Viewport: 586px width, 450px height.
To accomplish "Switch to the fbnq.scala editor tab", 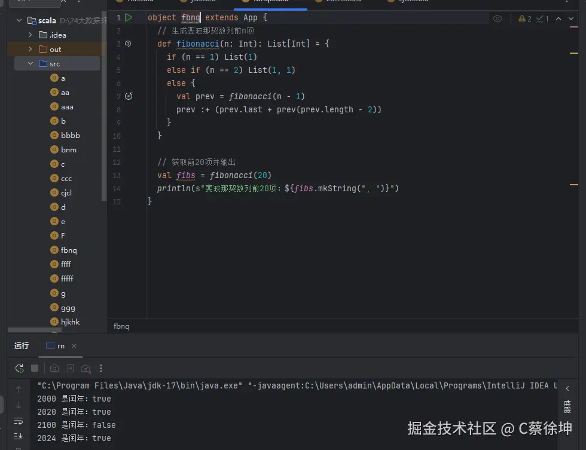I will [x=268, y=2].
